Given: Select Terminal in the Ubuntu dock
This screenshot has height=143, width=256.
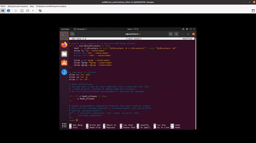Looking at the screenshot, I should [x=64, y=36].
